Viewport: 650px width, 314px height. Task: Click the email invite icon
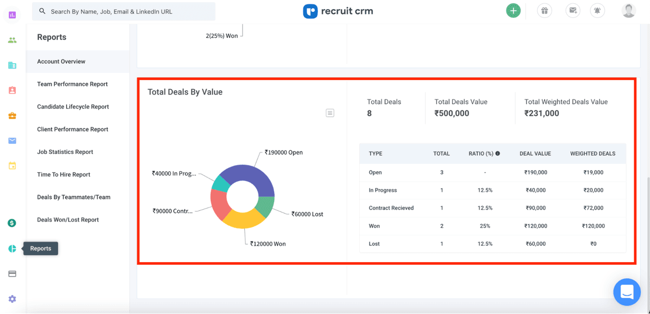[573, 11]
